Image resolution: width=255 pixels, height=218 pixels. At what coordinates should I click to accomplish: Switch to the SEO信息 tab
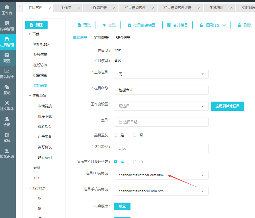tap(123, 38)
